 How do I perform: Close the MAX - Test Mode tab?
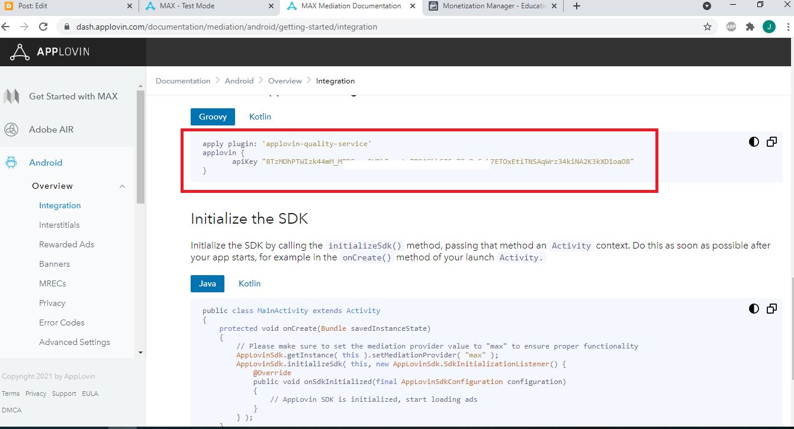coord(271,6)
